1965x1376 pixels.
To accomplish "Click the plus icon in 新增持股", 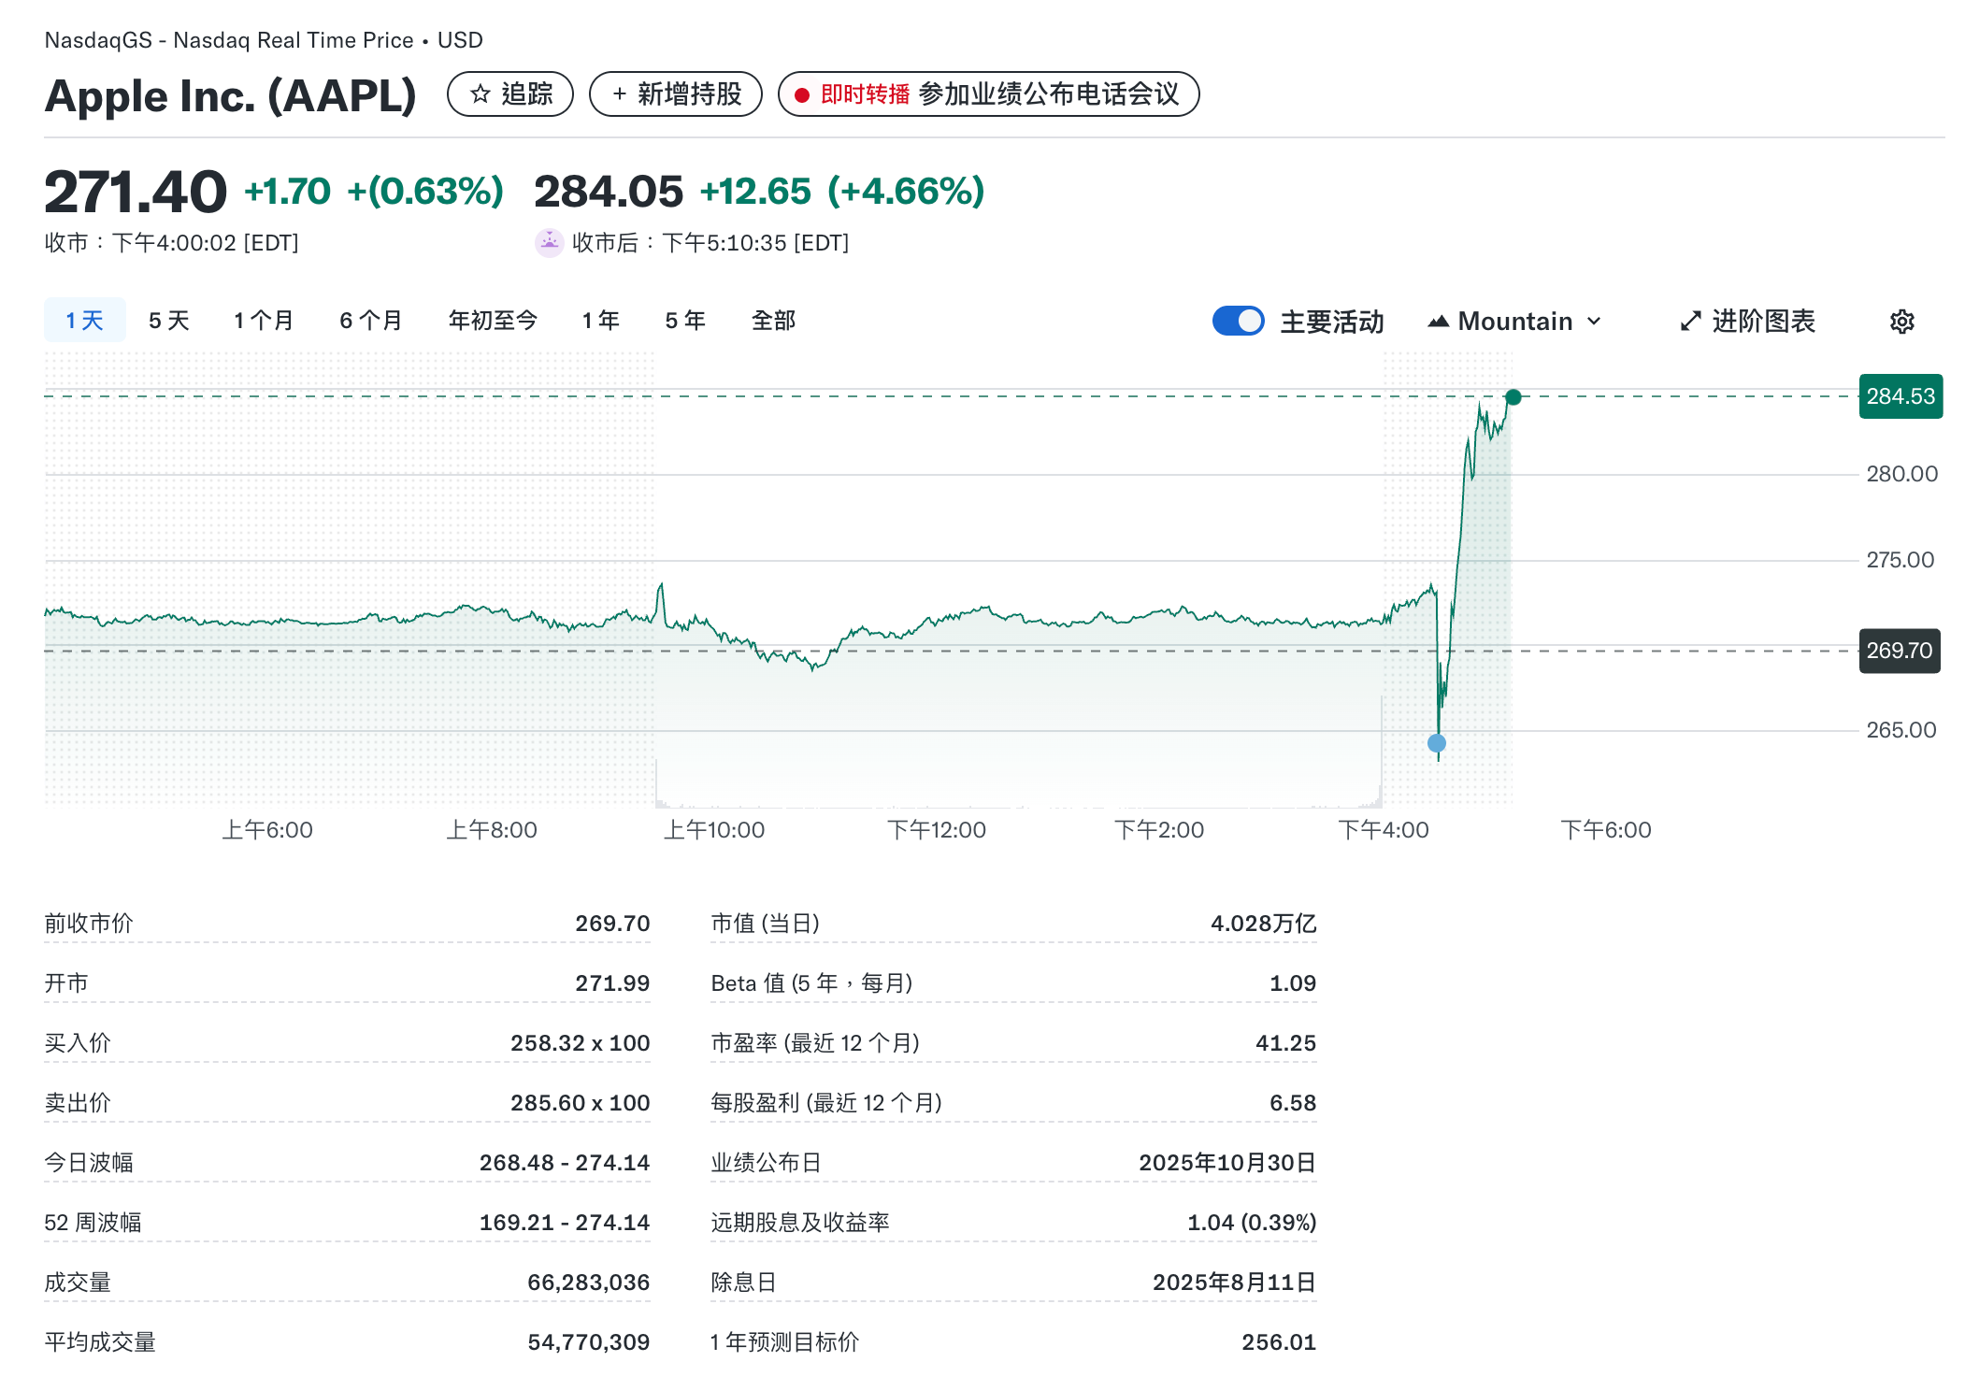I will (618, 93).
